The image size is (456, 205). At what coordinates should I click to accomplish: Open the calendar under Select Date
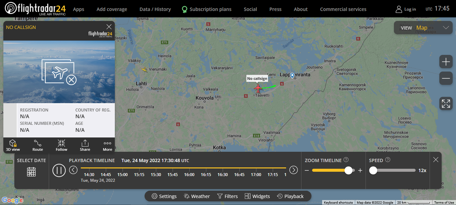point(31,172)
